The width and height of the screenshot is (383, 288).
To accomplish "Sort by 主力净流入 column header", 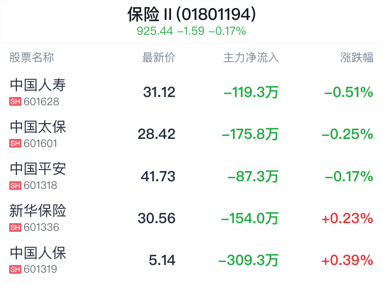I will 251,57.
